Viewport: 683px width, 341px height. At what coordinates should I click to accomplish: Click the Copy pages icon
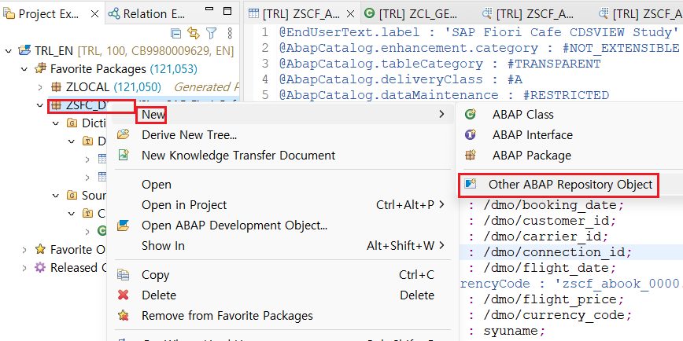click(124, 275)
